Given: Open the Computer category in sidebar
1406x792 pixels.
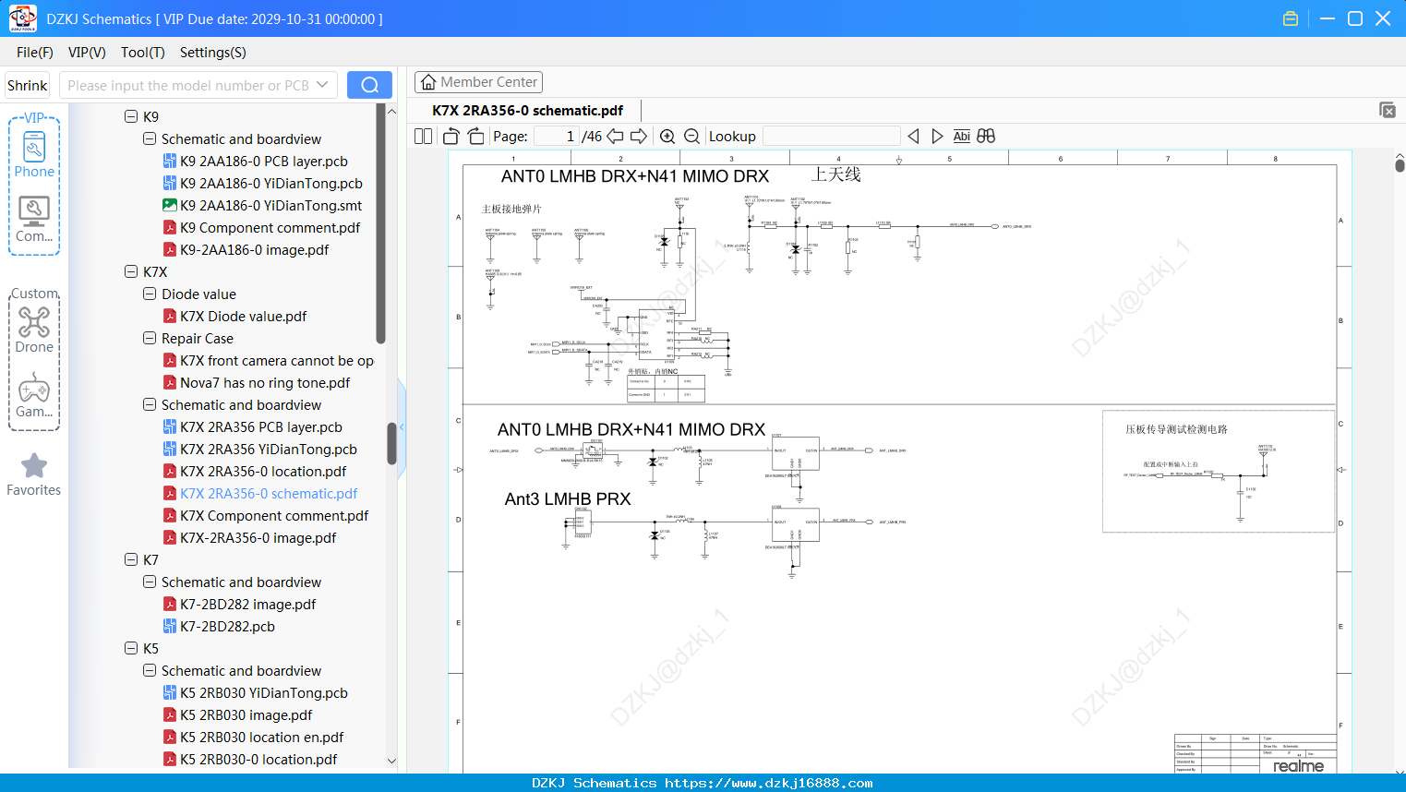Looking at the screenshot, I should (34, 220).
